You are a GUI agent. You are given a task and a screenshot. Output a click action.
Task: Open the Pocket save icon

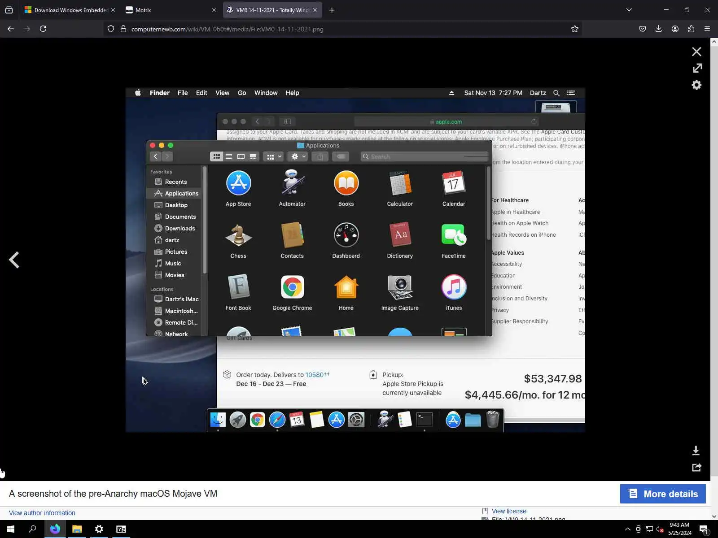pyautogui.click(x=643, y=29)
